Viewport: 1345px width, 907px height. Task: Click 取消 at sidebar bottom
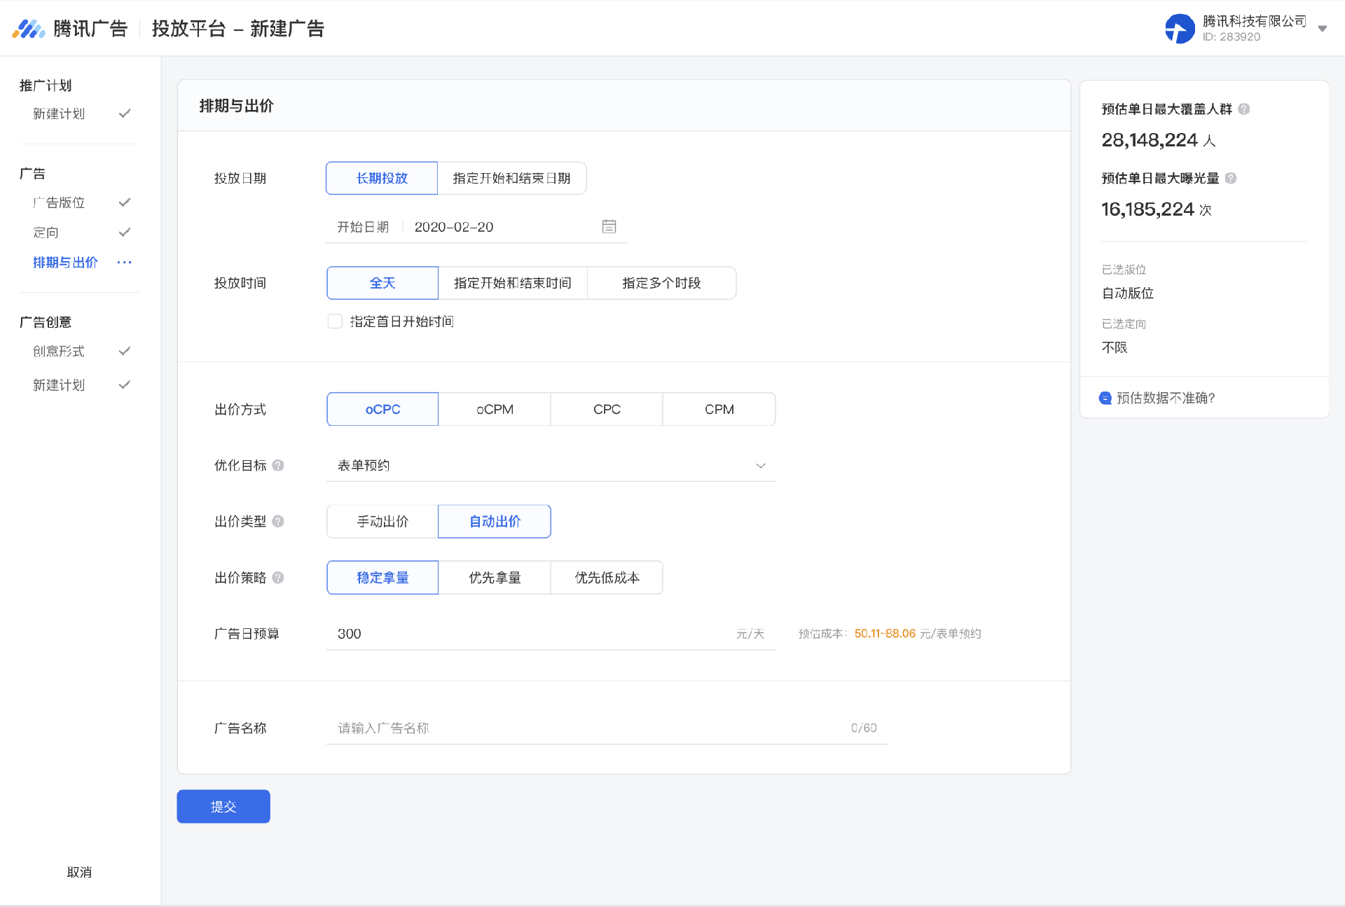(79, 872)
